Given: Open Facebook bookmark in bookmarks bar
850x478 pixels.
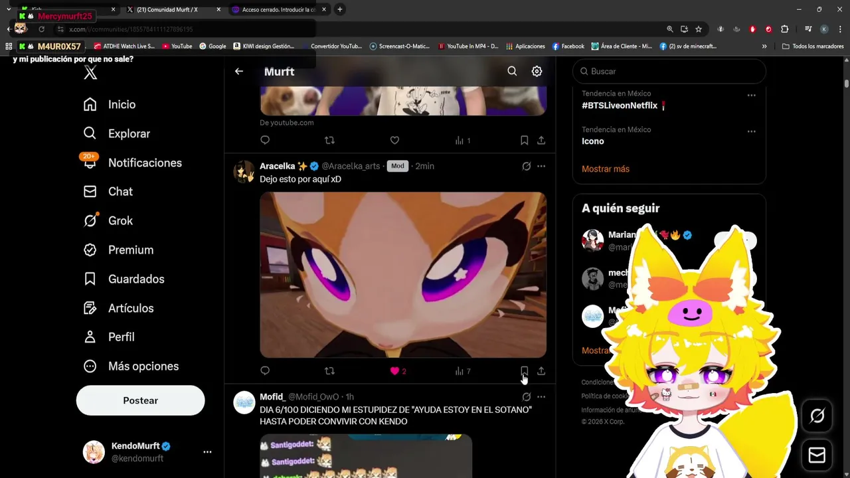Looking at the screenshot, I should (568, 46).
